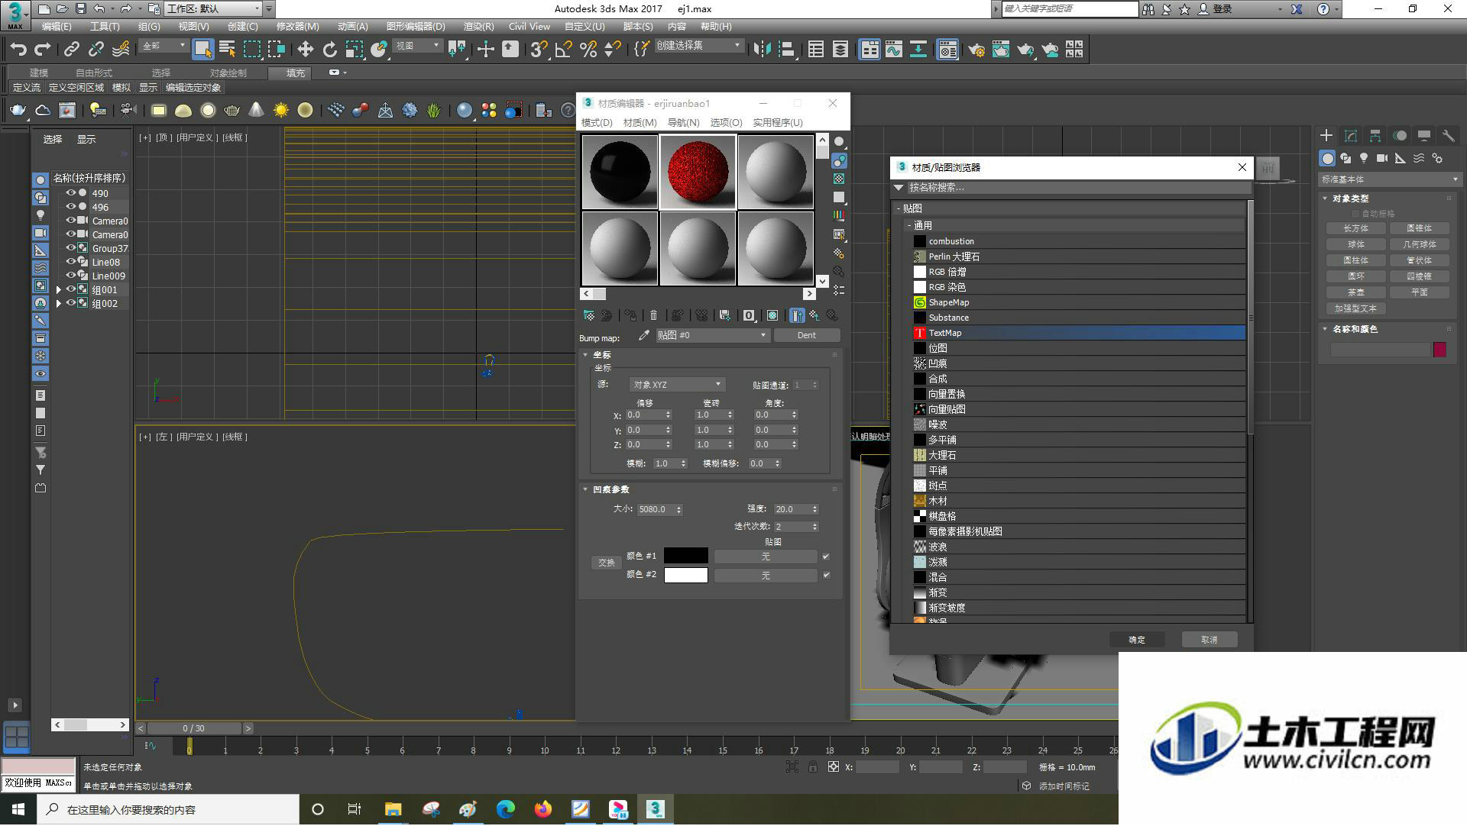
Task: Click Get Material icon in material editor
Action: click(x=588, y=315)
